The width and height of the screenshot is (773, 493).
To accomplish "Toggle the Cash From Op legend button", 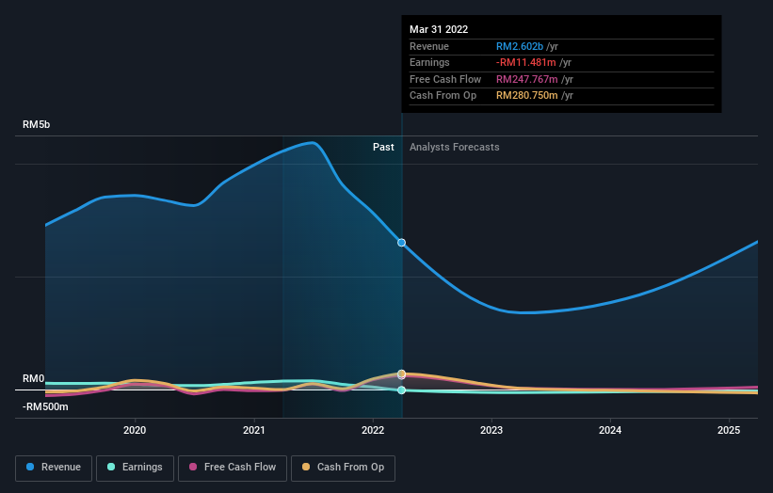I will point(343,468).
